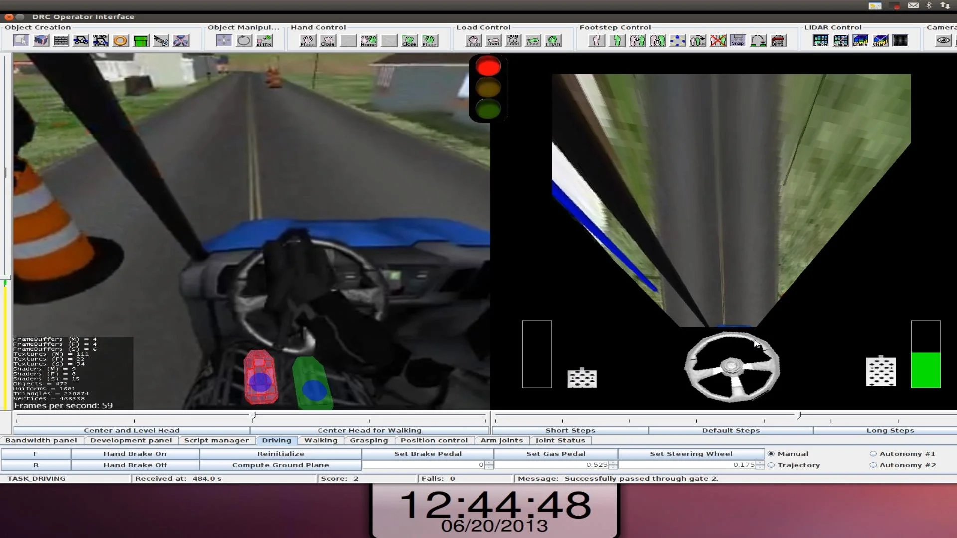Select the Manual driving mode radio button

(772, 454)
